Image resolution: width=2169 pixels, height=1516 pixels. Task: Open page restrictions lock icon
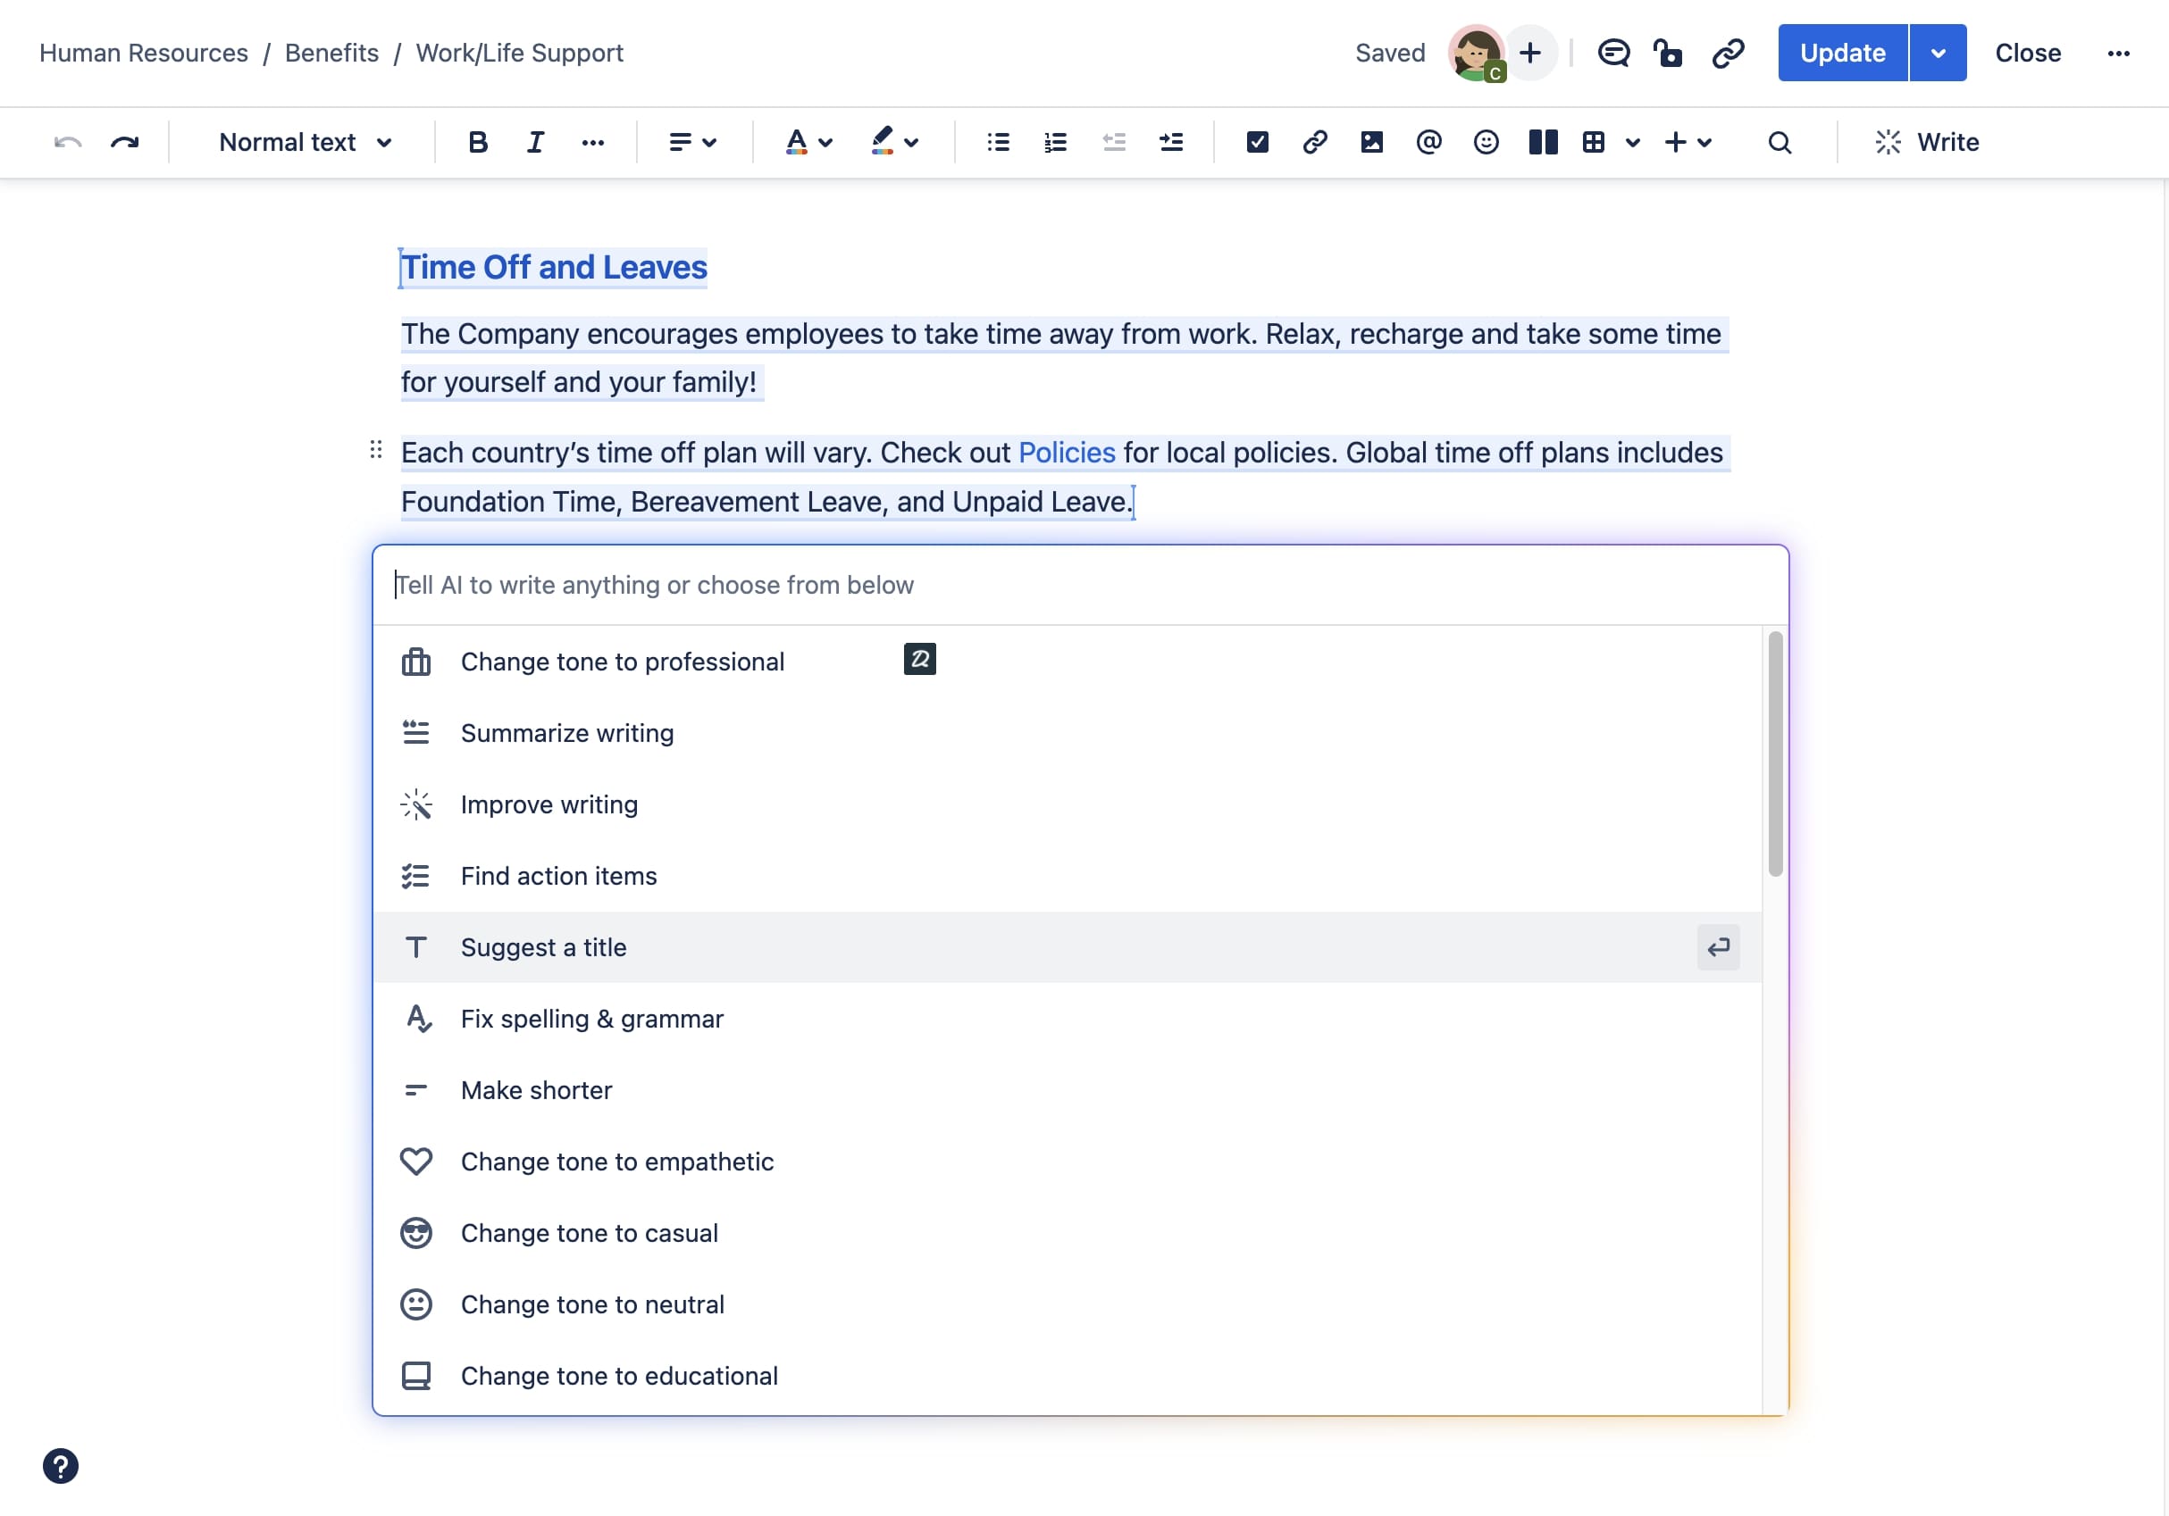click(x=1669, y=53)
